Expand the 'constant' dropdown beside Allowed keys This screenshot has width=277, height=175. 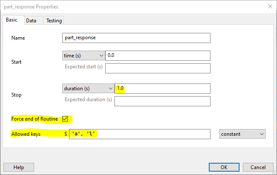242,134
